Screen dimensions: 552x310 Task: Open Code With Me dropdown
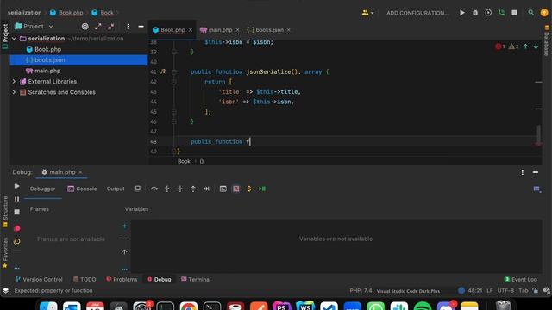click(x=367, y=13)
